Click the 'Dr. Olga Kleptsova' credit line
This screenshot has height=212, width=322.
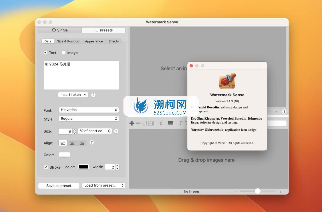tap(226, 120)
